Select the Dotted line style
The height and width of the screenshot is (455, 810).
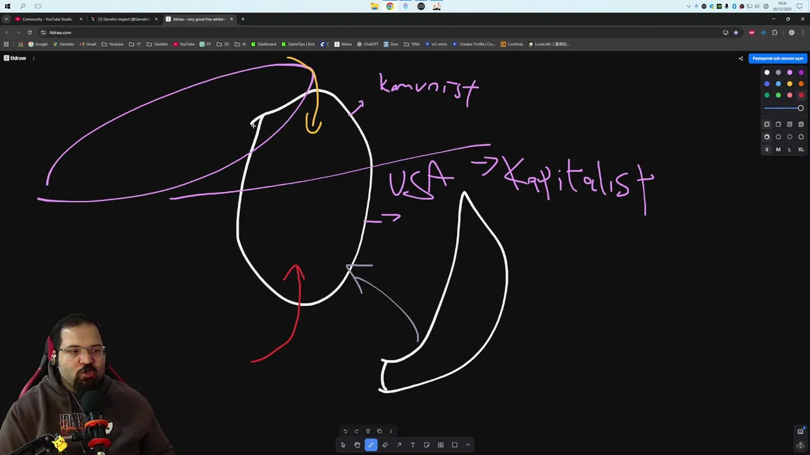tap(790, 137)
